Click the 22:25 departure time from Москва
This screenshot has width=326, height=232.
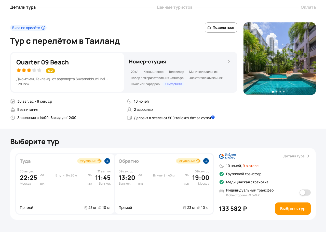tap(29, 178)
